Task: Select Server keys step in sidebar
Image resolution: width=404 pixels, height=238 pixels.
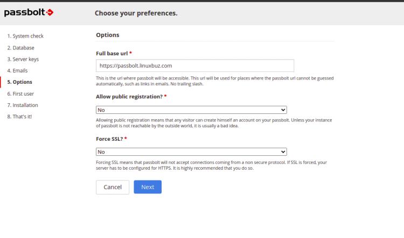Action: [23, 59]
